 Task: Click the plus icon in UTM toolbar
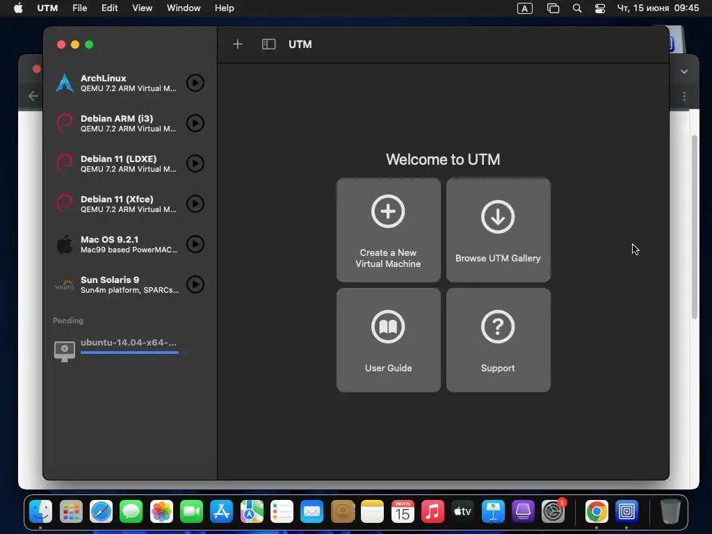[x=238, y=44]
